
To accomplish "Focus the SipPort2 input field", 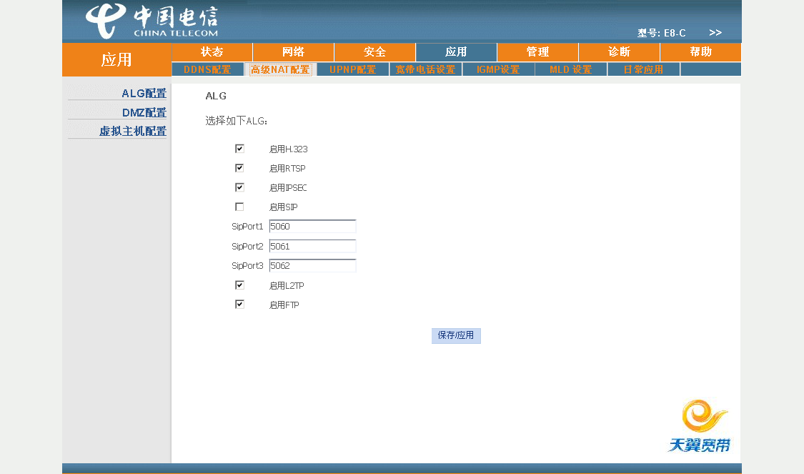I will pos(313,246).
